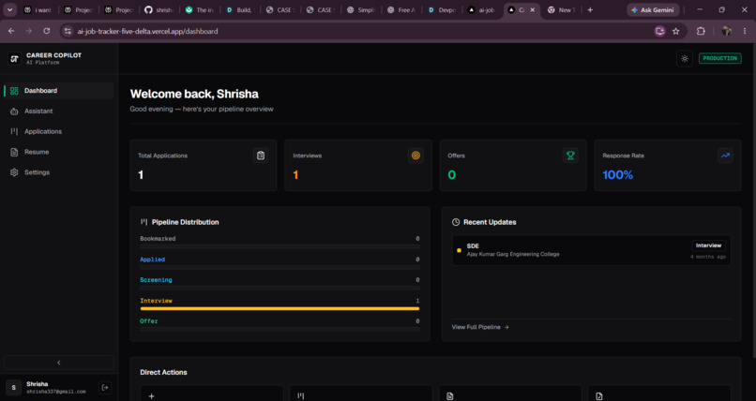
Task: Click the file-check icon card, fourth in Direct Actions
Action: click(x=659, y=394)
